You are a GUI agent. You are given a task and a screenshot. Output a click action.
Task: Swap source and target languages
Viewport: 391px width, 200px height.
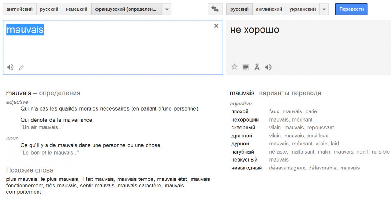point(215,9)
